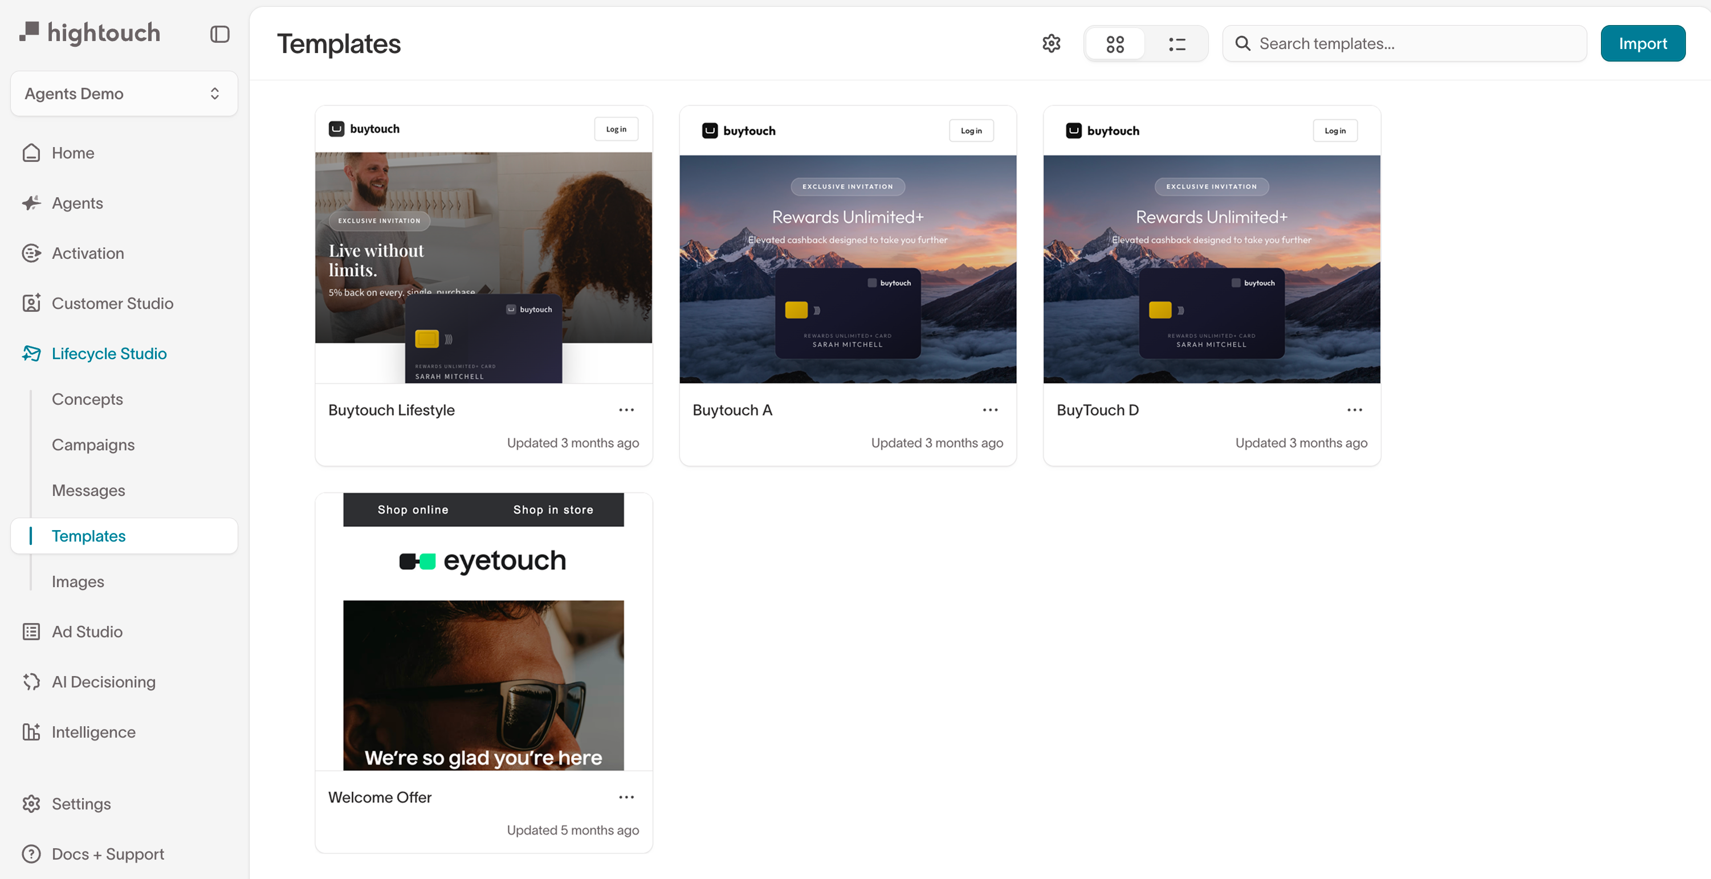The image size is (1711, 879).
Task: Switch to grid view
Action: coord(1115,44)
